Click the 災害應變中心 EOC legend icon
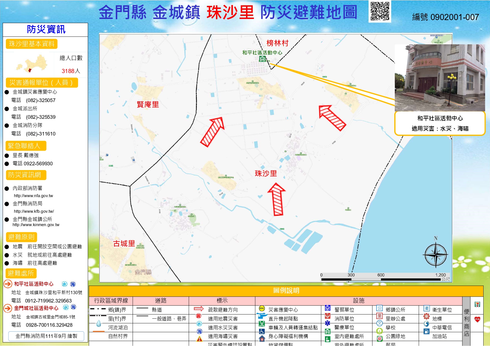This screenshot has height=346, width=490. click(262, 309)
